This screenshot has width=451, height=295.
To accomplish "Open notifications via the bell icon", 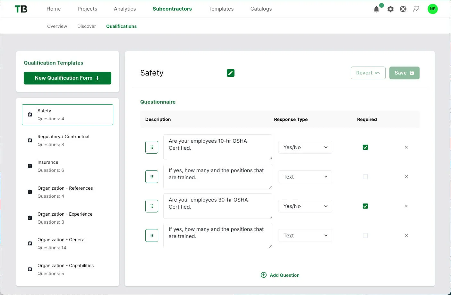I will click(376, 9).
